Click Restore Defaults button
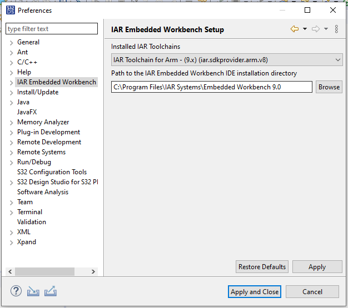The image size is (348, 308). click(262, 267)
